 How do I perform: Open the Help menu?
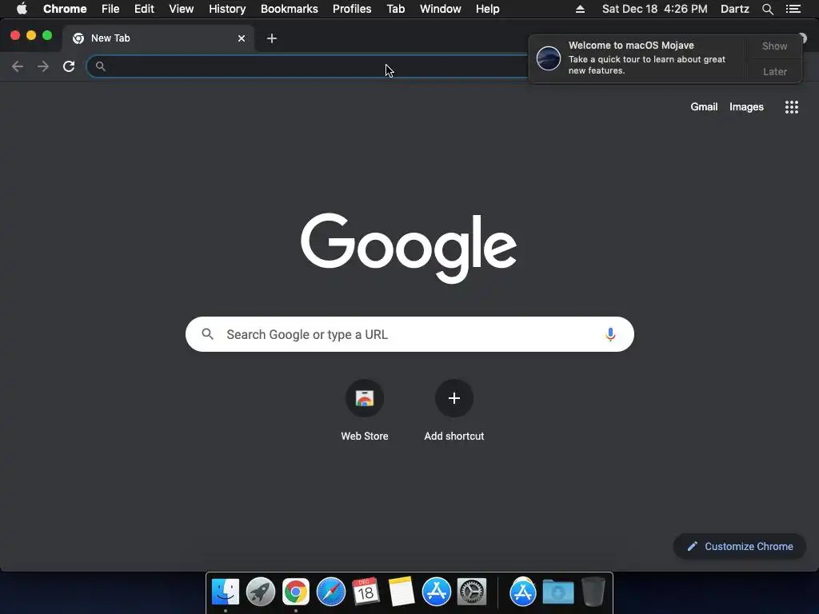(487, 9)
